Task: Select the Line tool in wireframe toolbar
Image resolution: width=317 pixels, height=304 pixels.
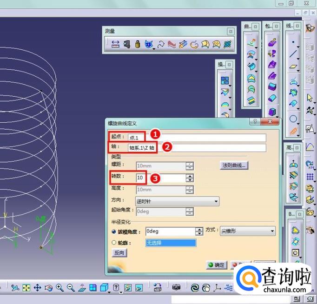Action: [x=293, y=54]
